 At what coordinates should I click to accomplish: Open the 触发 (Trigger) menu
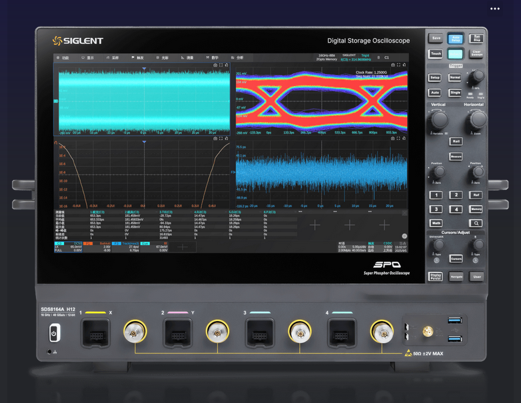click(x=138, y=58)
